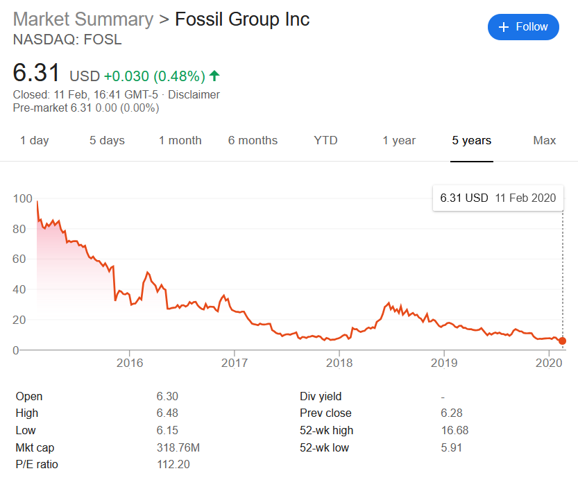Switch to the Max range tab
The image size is (578, 480).
[545, 140]
